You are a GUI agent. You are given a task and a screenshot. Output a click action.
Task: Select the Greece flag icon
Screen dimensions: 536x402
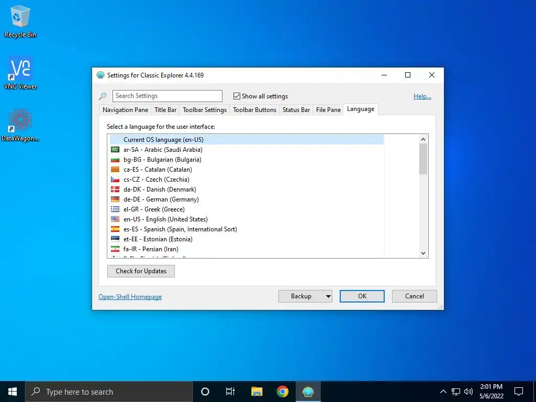tap(115, 209)
